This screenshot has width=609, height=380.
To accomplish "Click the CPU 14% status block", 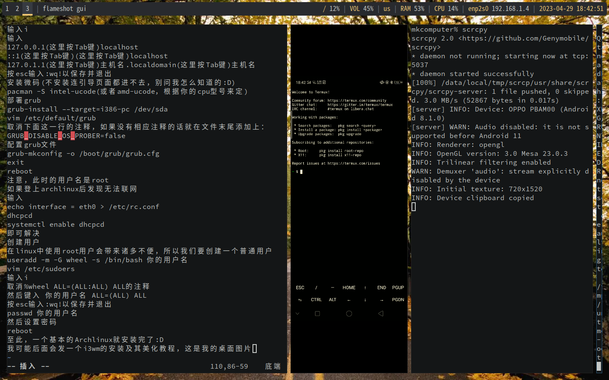I will (x=446, y=8).
